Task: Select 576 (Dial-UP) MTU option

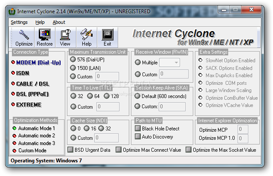Action: [87, 60]
